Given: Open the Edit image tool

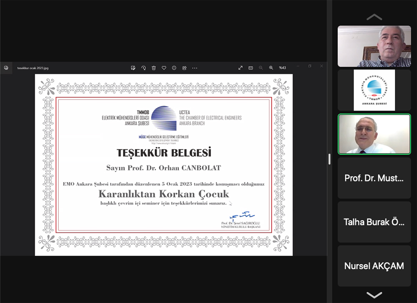Looking at the screenshot, I should tap(133, 68).
